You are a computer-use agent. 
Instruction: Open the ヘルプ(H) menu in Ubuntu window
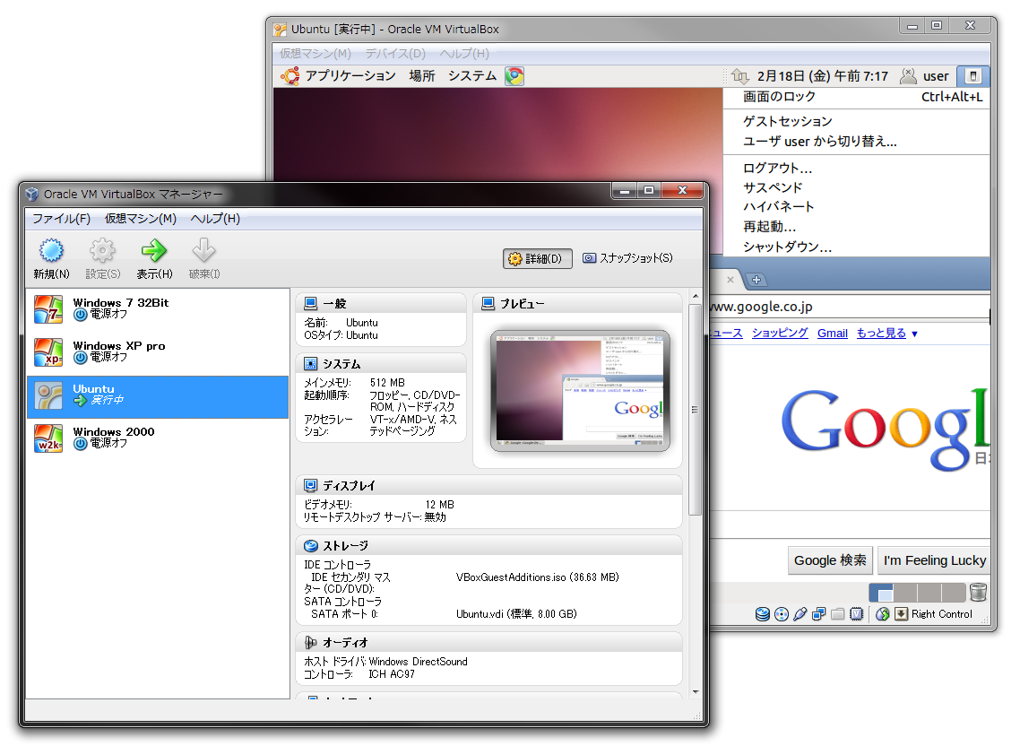(464, 54)
